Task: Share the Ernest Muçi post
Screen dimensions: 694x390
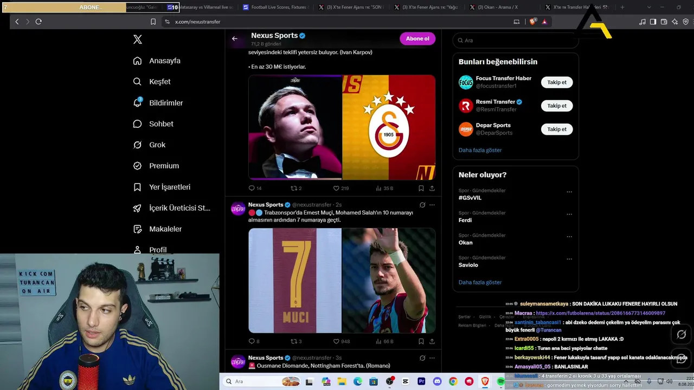Action: coord(432,341)
